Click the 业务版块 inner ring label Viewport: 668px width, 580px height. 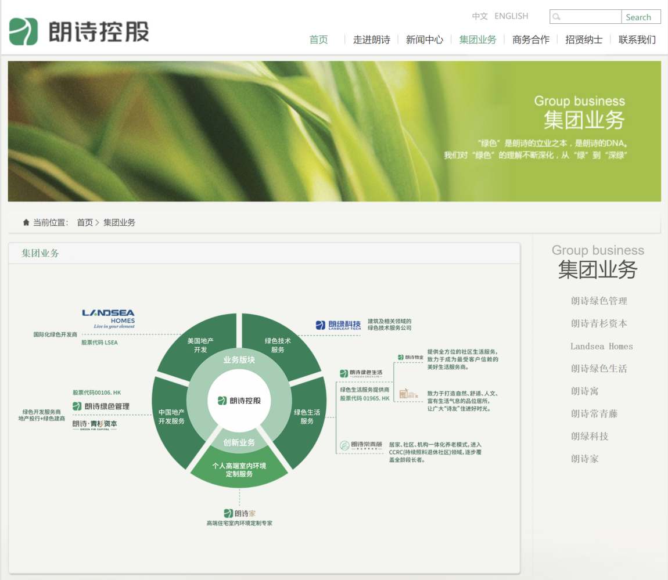239,360
